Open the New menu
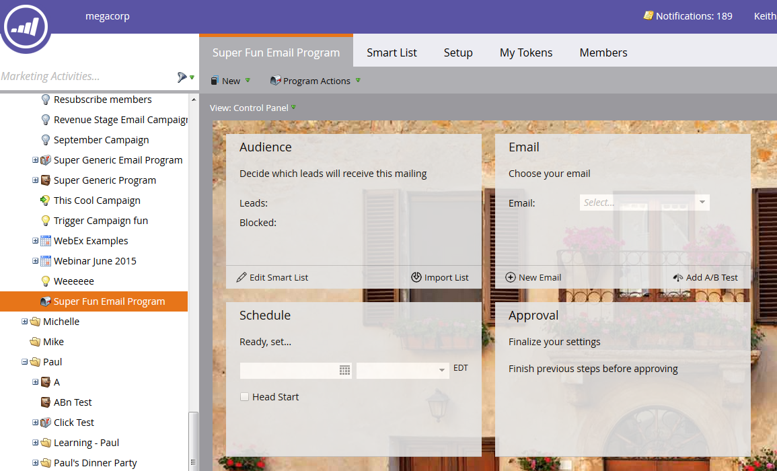 pyautogui.click(x=231, y=81)
